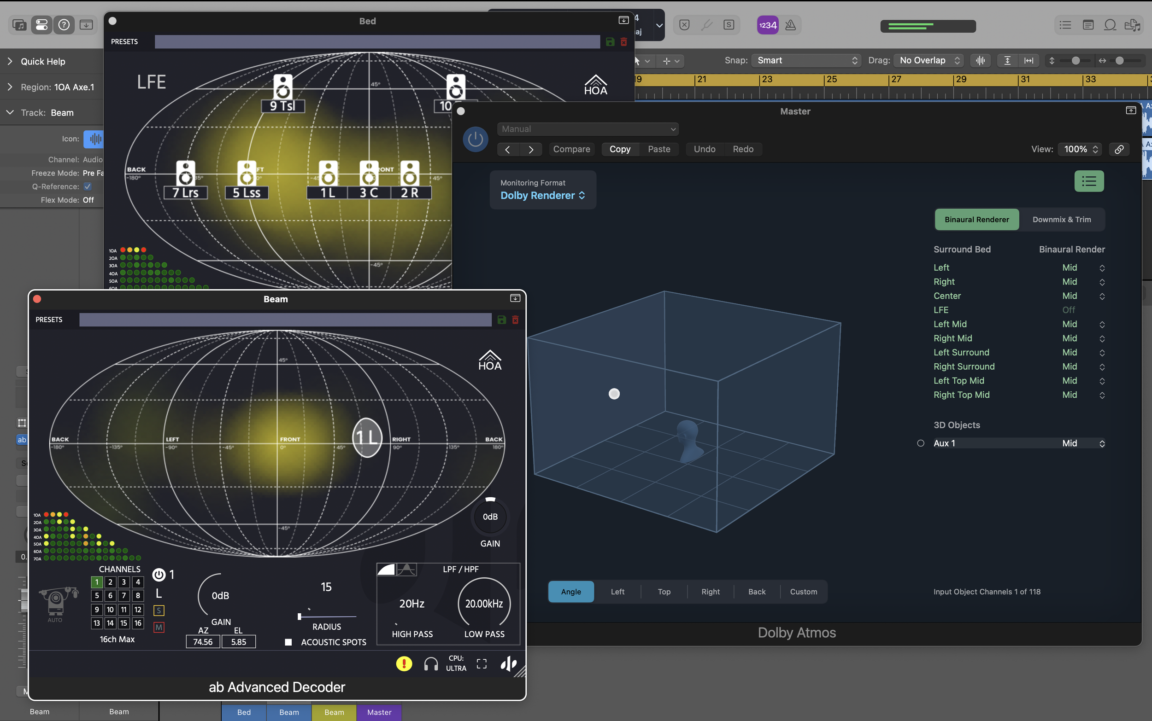Open the Library icon in the toolbar
Image resolution: width=1152 pixels, height=721 pixels.
point(19,25)
